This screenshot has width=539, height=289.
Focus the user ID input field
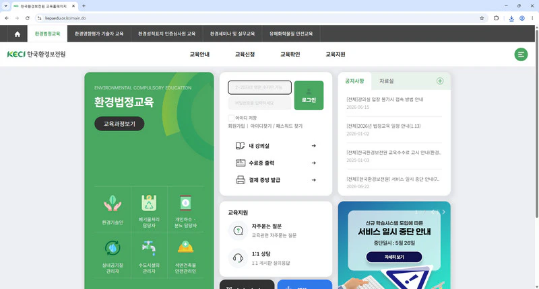coord(259,87)
